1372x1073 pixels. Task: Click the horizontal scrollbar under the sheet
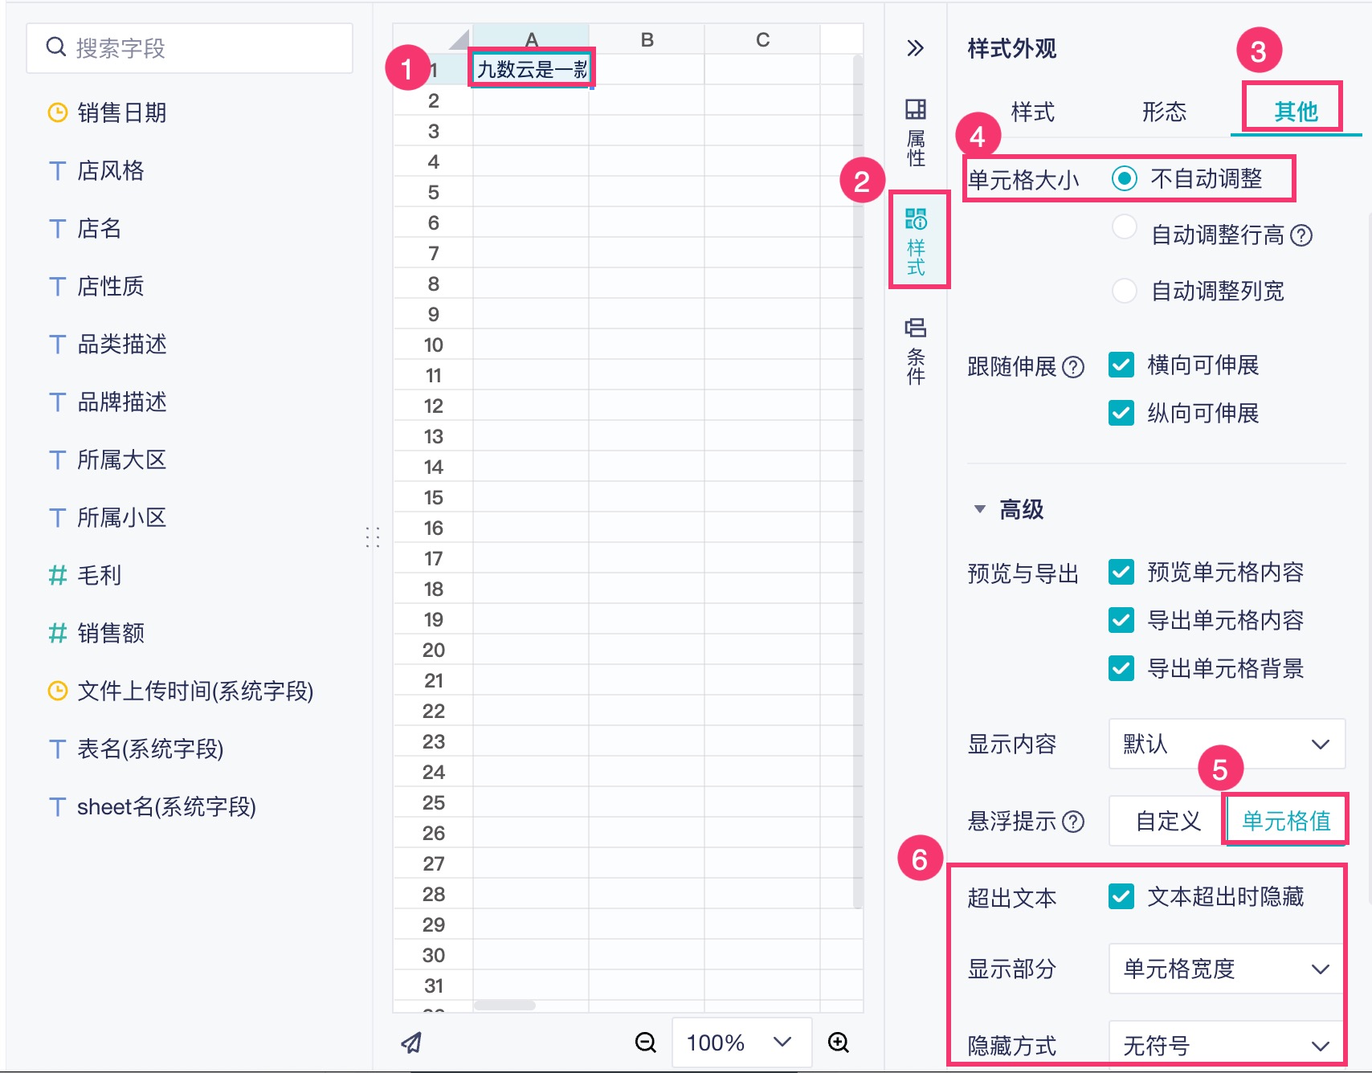[504, 1005]
